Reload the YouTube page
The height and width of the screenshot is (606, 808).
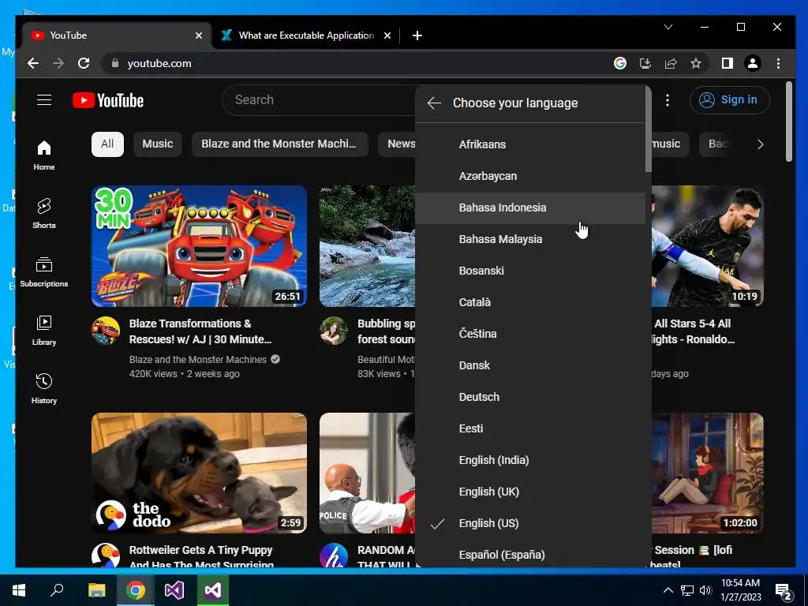84,63
